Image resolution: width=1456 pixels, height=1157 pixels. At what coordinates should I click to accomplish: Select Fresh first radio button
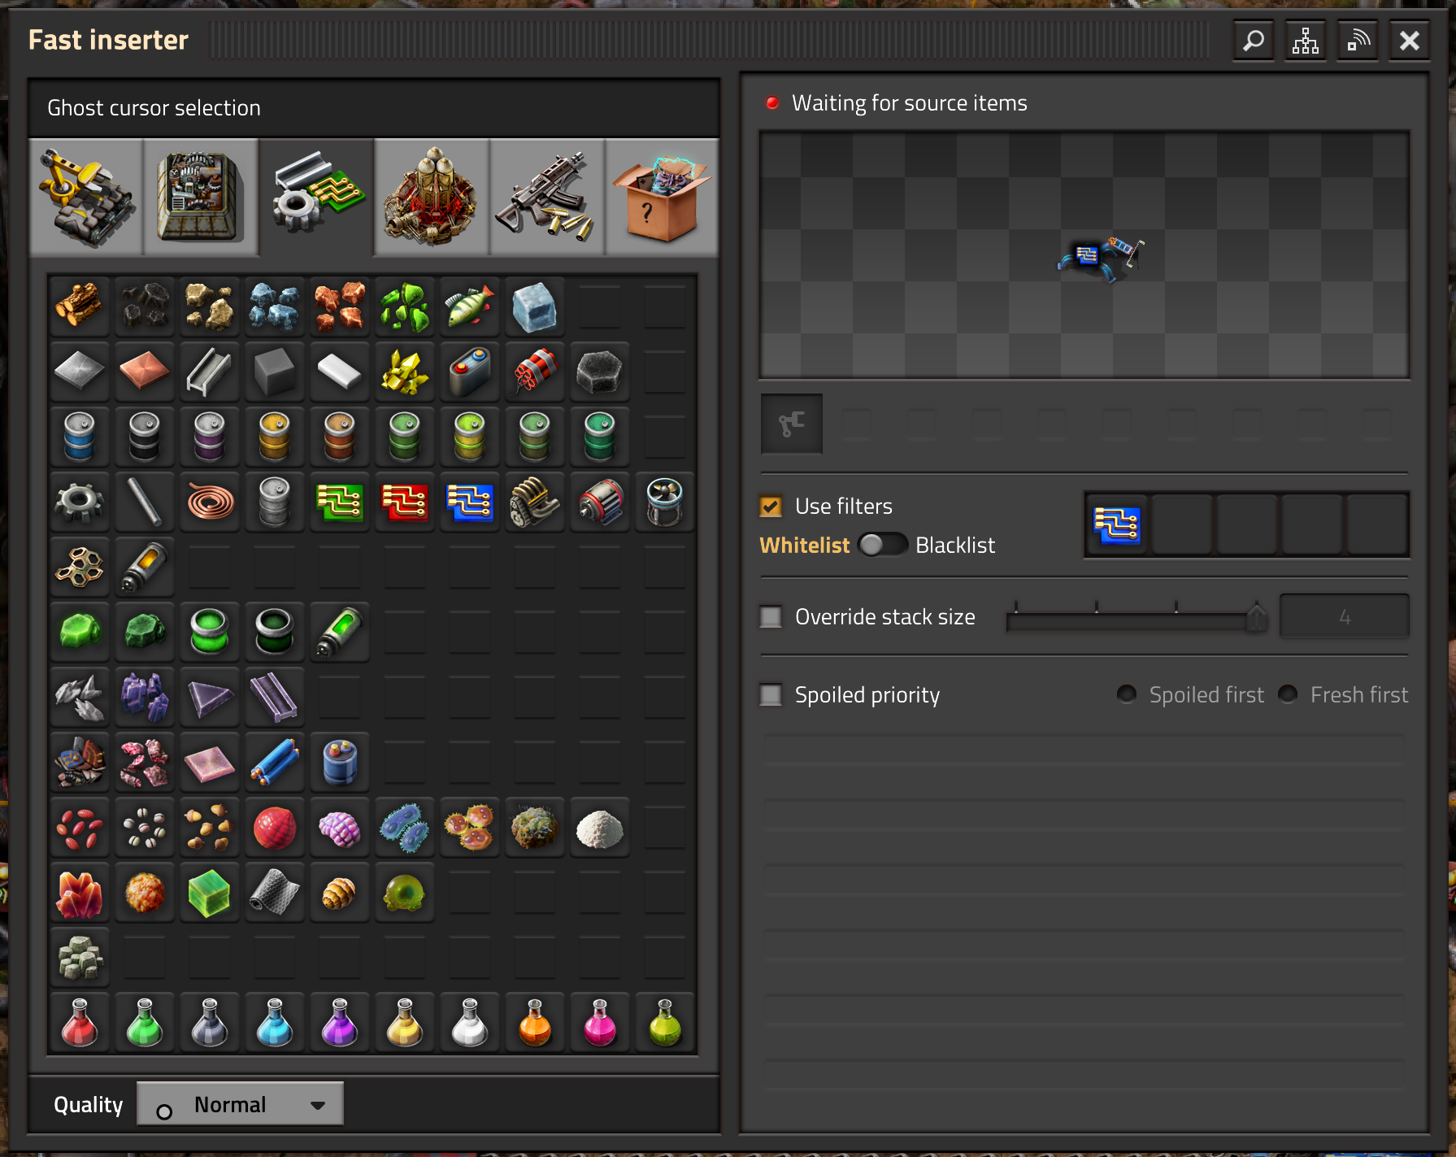pyautogui.click(x=1288, y=694)
